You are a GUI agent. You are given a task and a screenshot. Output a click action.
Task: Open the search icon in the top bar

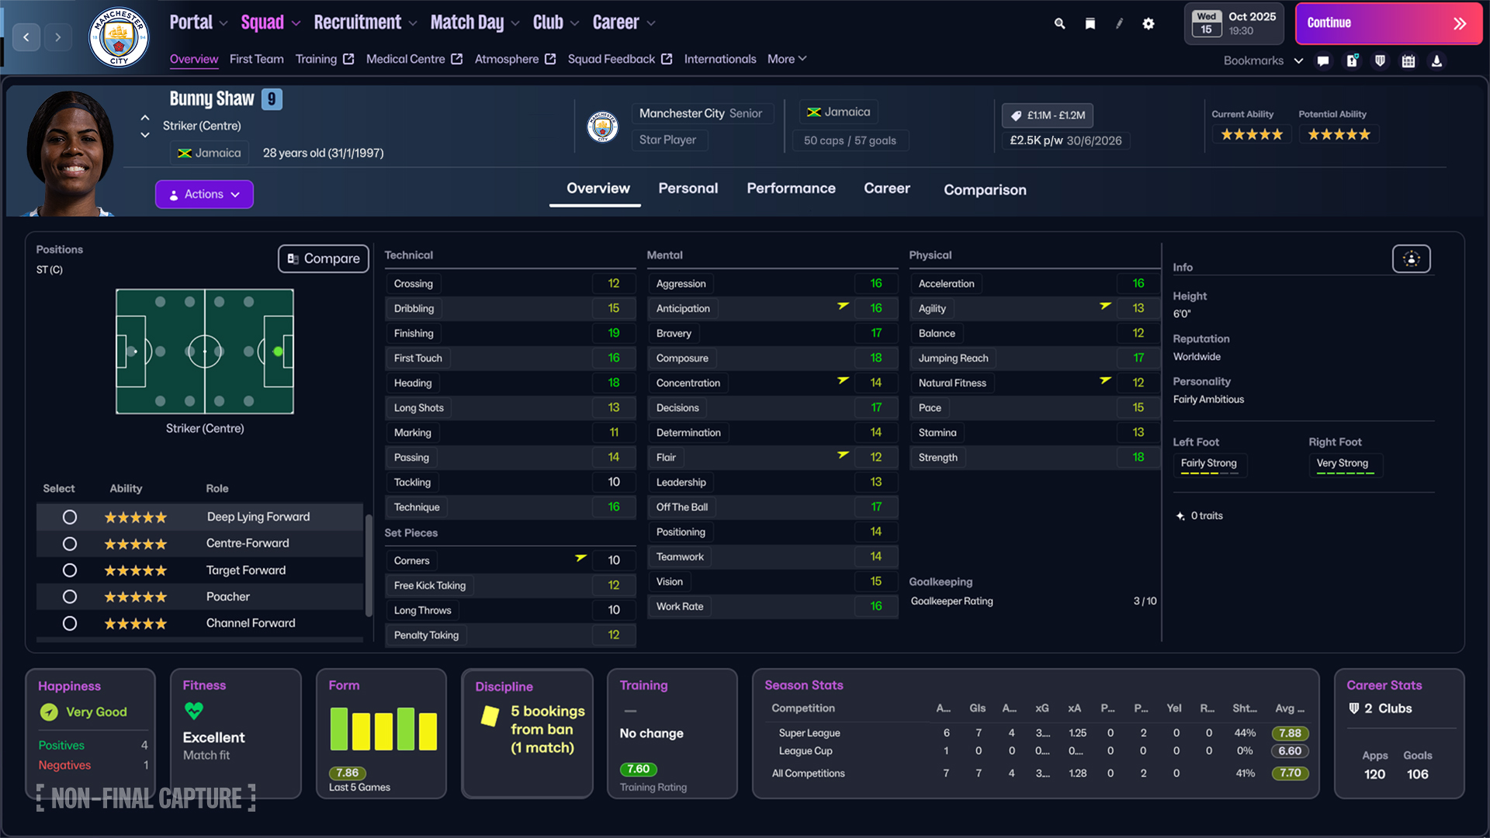coord(1059,23)
